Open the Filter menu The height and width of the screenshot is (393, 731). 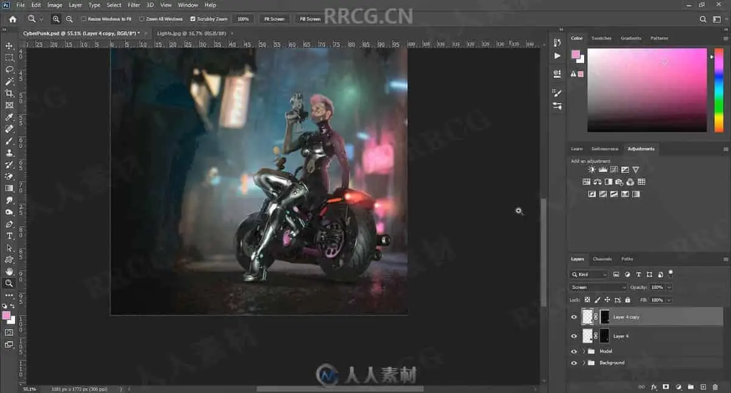point(134,5)
